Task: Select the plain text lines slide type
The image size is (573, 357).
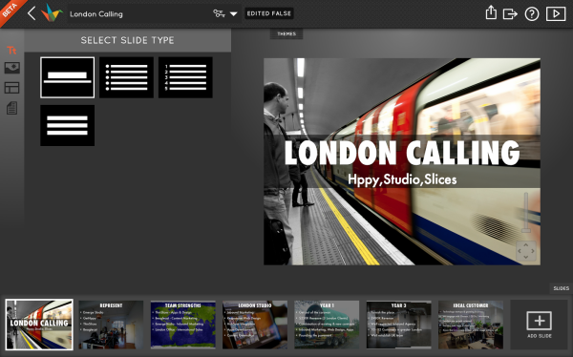Action: tap(67, 125)
